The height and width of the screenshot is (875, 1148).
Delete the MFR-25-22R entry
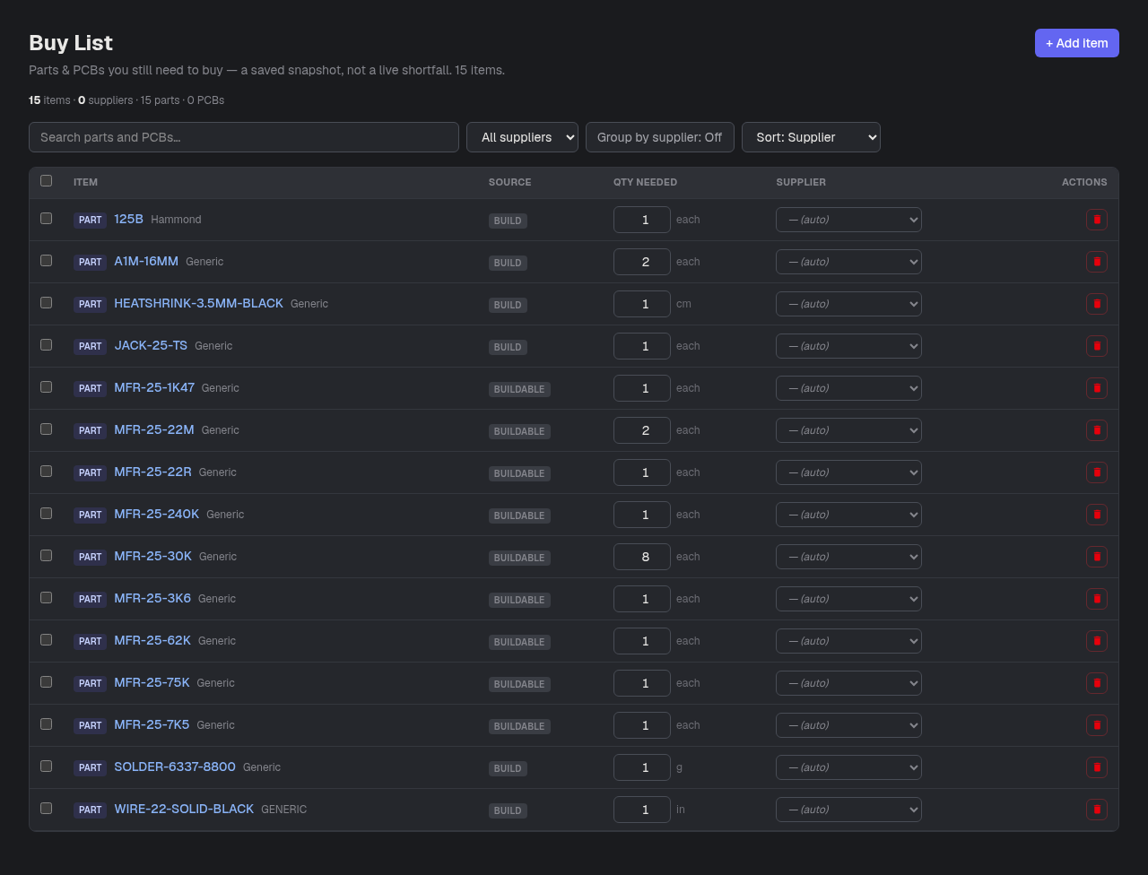(x=1096, y=472)
